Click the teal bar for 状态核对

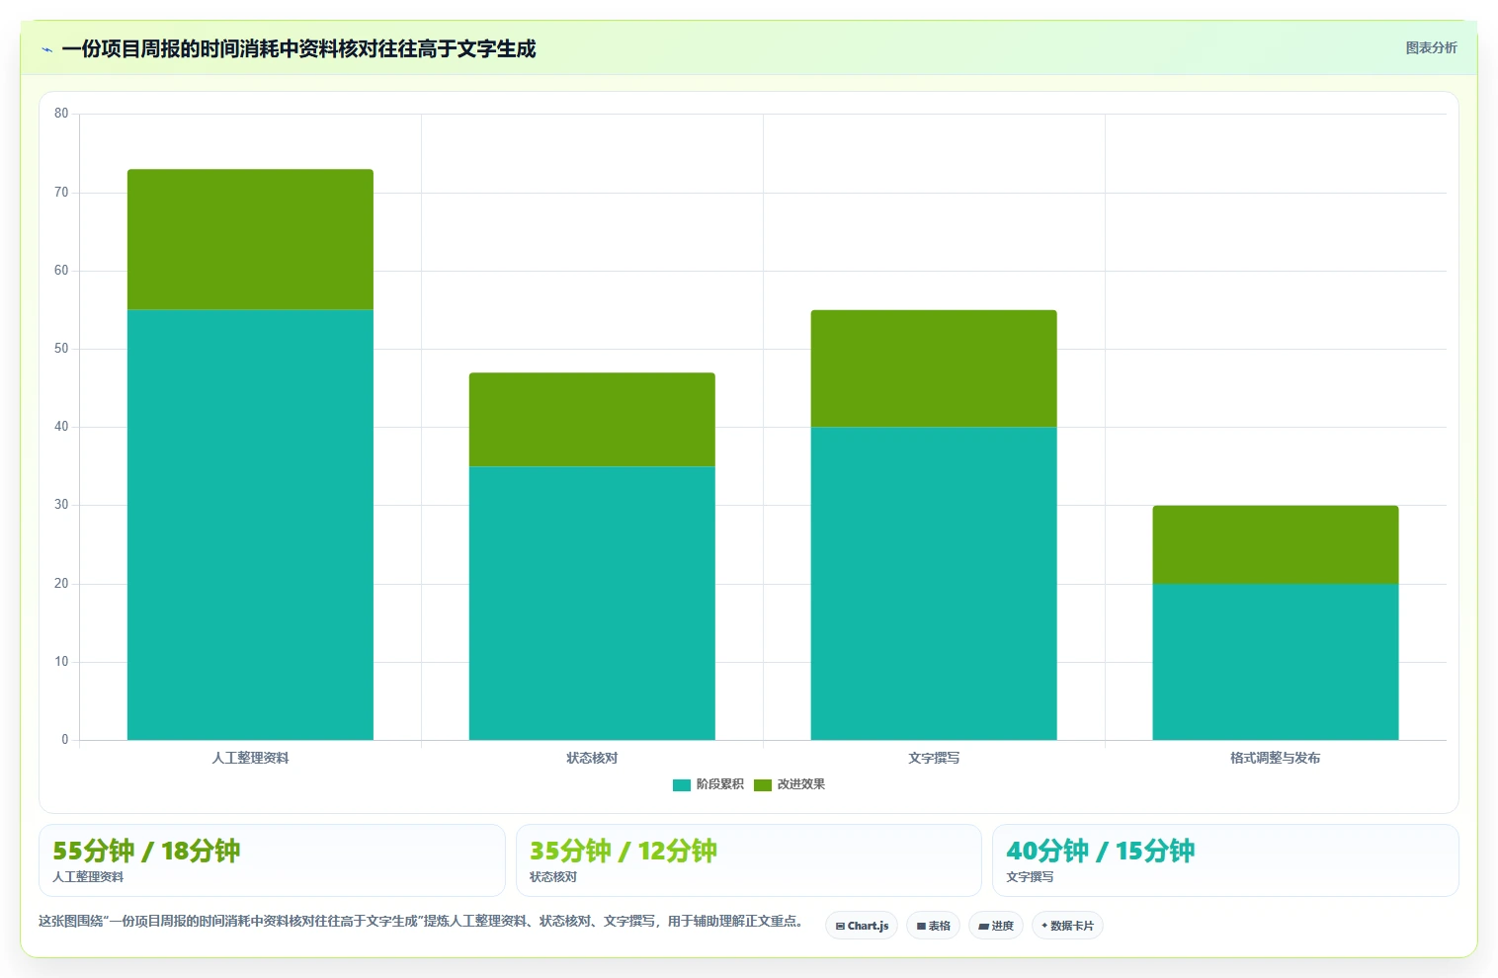coord(592,603)
